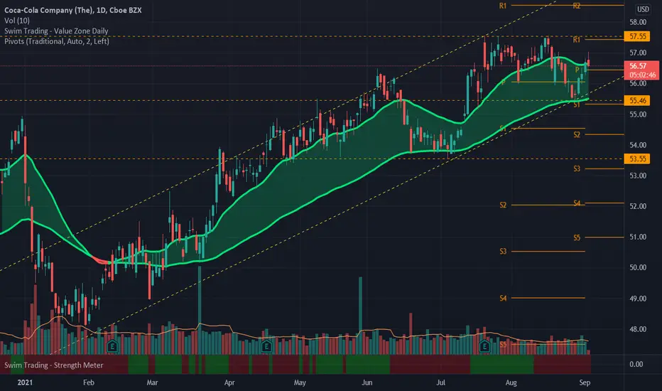Click the 50.00 price axis label
Screen dimensions: 662x391
pyautogui.click(x=638, y=267)
